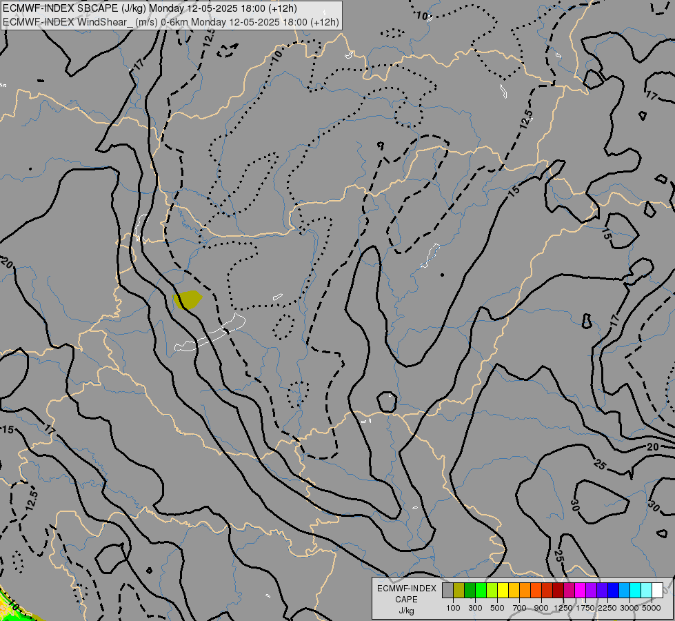Pick the olive swatch just above 100
The width and height of the screenshot is (675, 621).
[459, 590]
